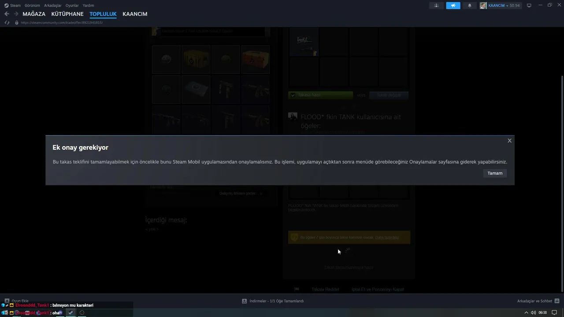
Task: Click the KAANCIM profile avatar
Action: click(483, 5)
